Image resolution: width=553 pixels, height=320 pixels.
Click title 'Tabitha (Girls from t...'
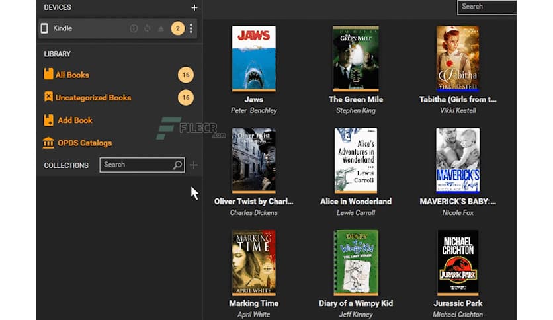tap(458, 100)
